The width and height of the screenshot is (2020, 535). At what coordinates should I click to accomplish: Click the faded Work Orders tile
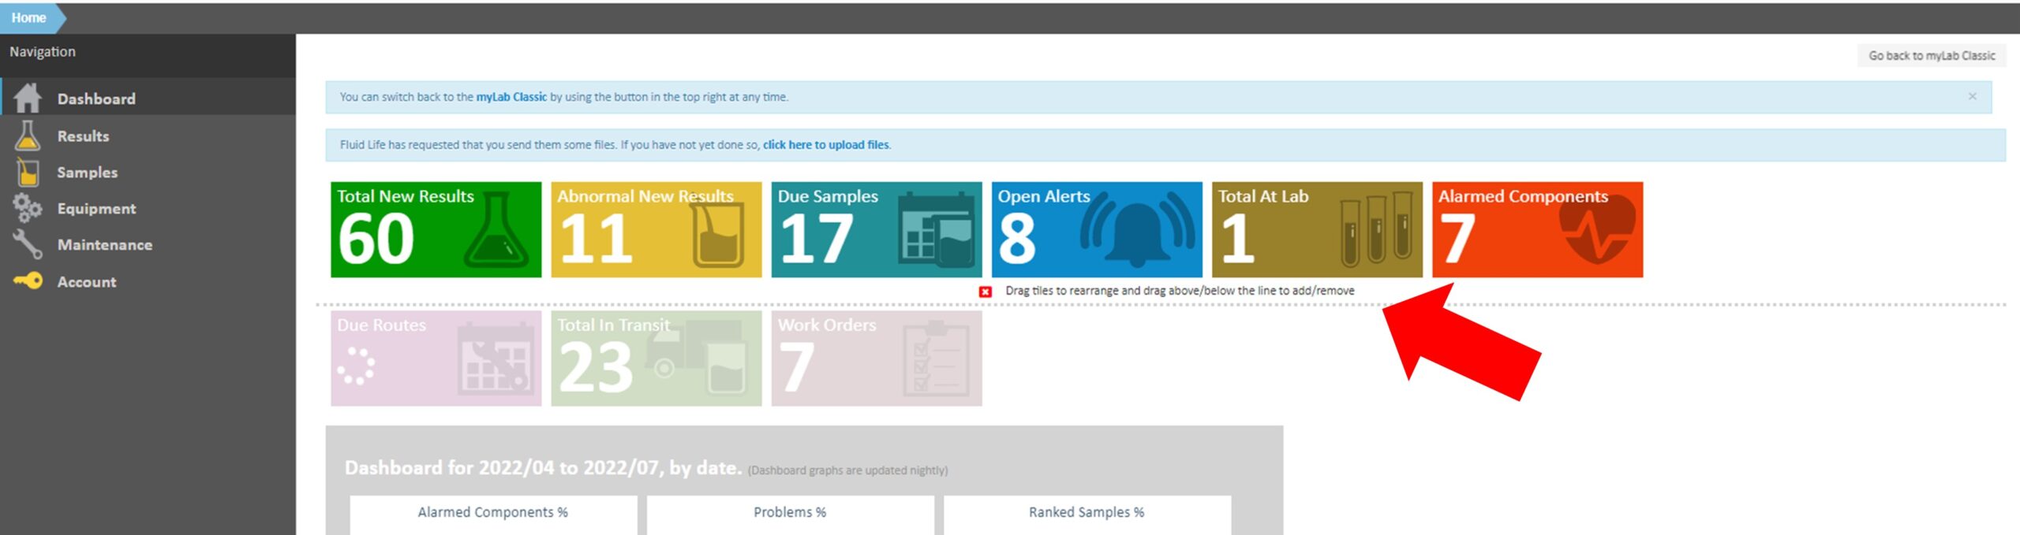(876, 359)
